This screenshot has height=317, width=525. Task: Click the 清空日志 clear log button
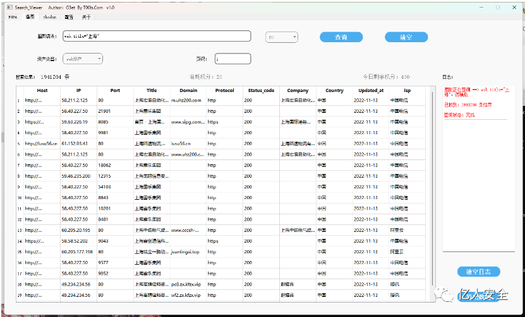coord(478,272)
